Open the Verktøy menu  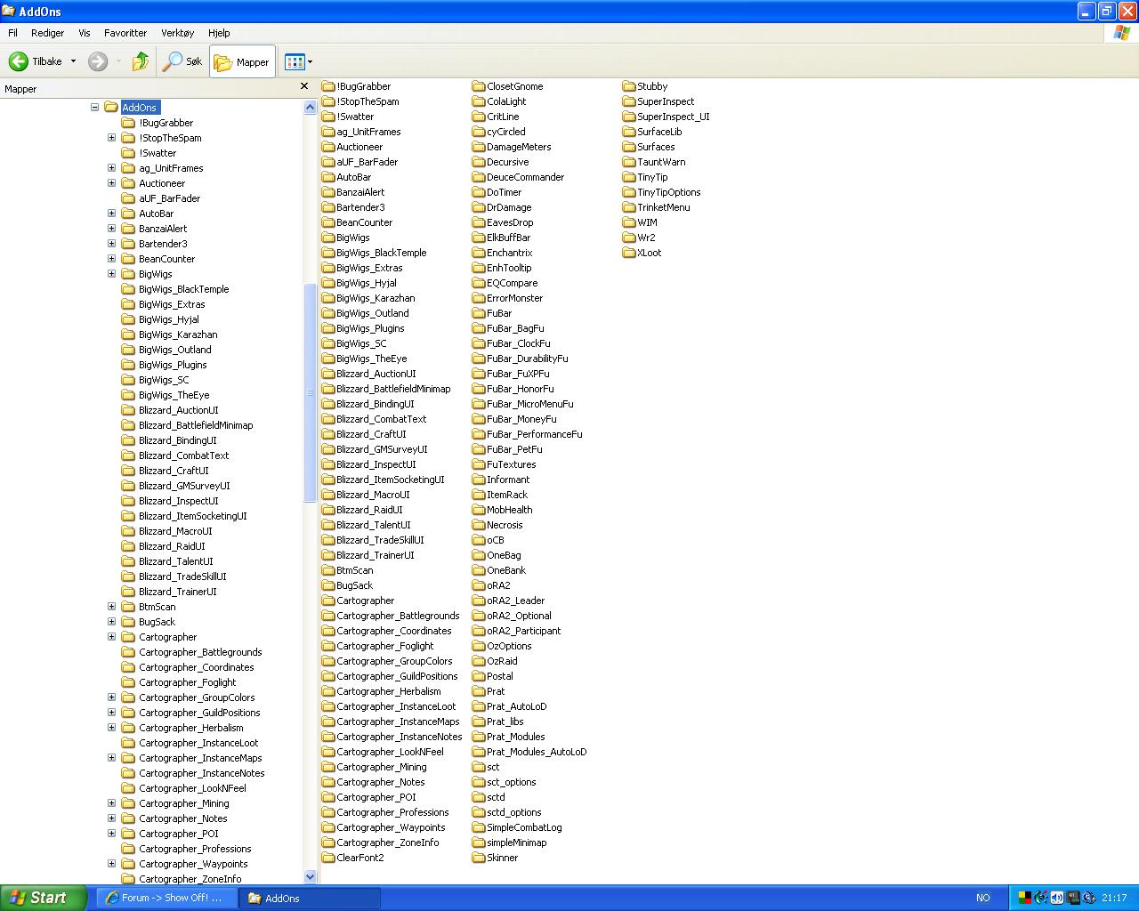point(177,33)
